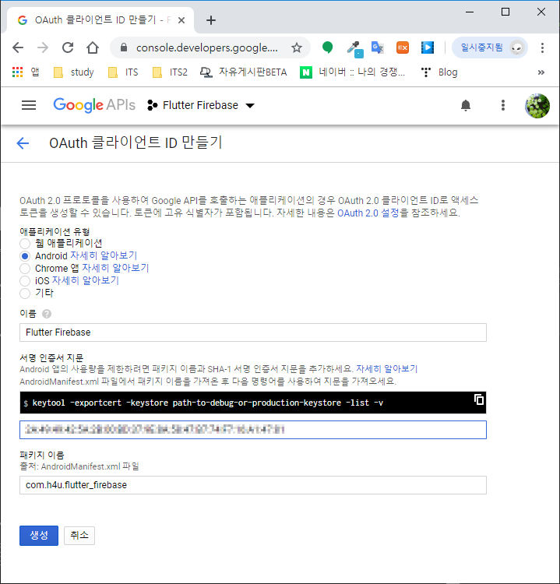
Task: Close the OAuth browser tab
Action: (x=181, y=20)
